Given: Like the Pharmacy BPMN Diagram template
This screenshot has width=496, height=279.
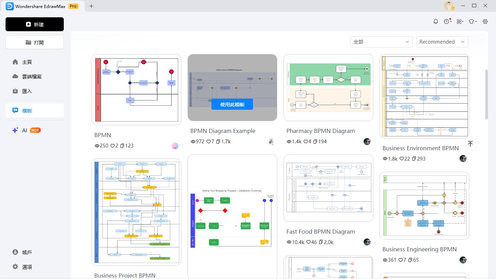Looking at the screenshot, I should [x=306, y=142].
